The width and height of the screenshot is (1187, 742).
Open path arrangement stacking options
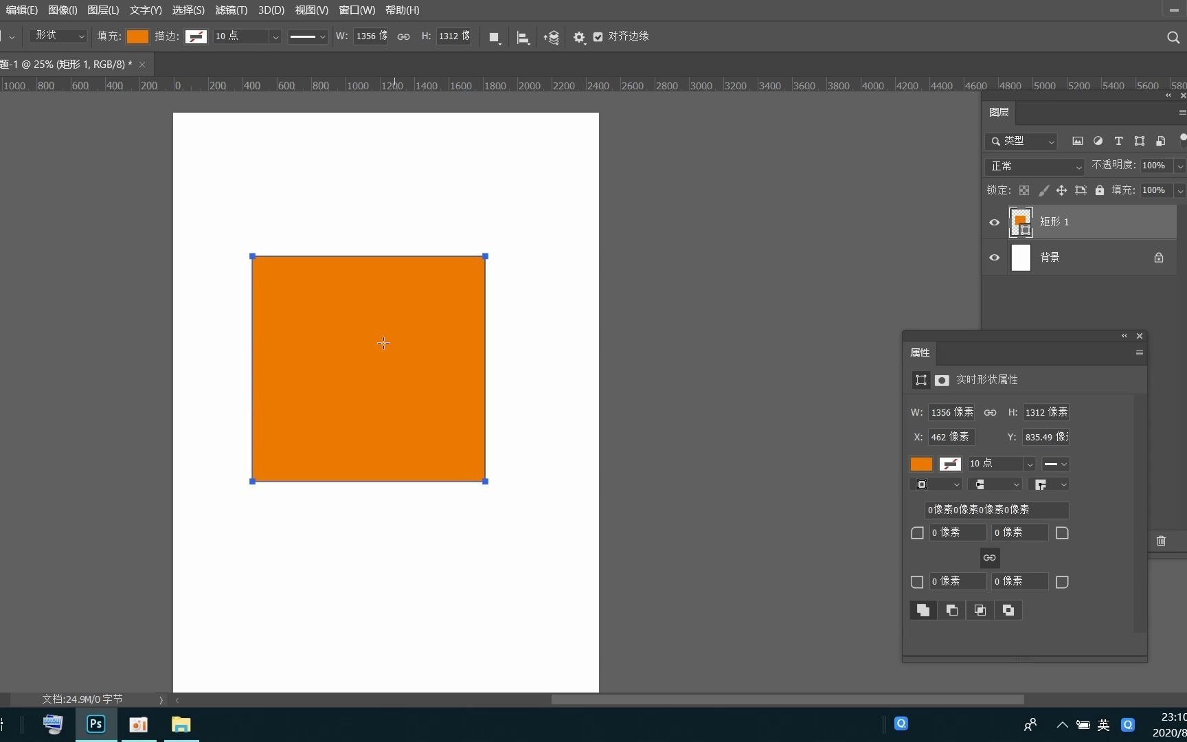point(552,37)
